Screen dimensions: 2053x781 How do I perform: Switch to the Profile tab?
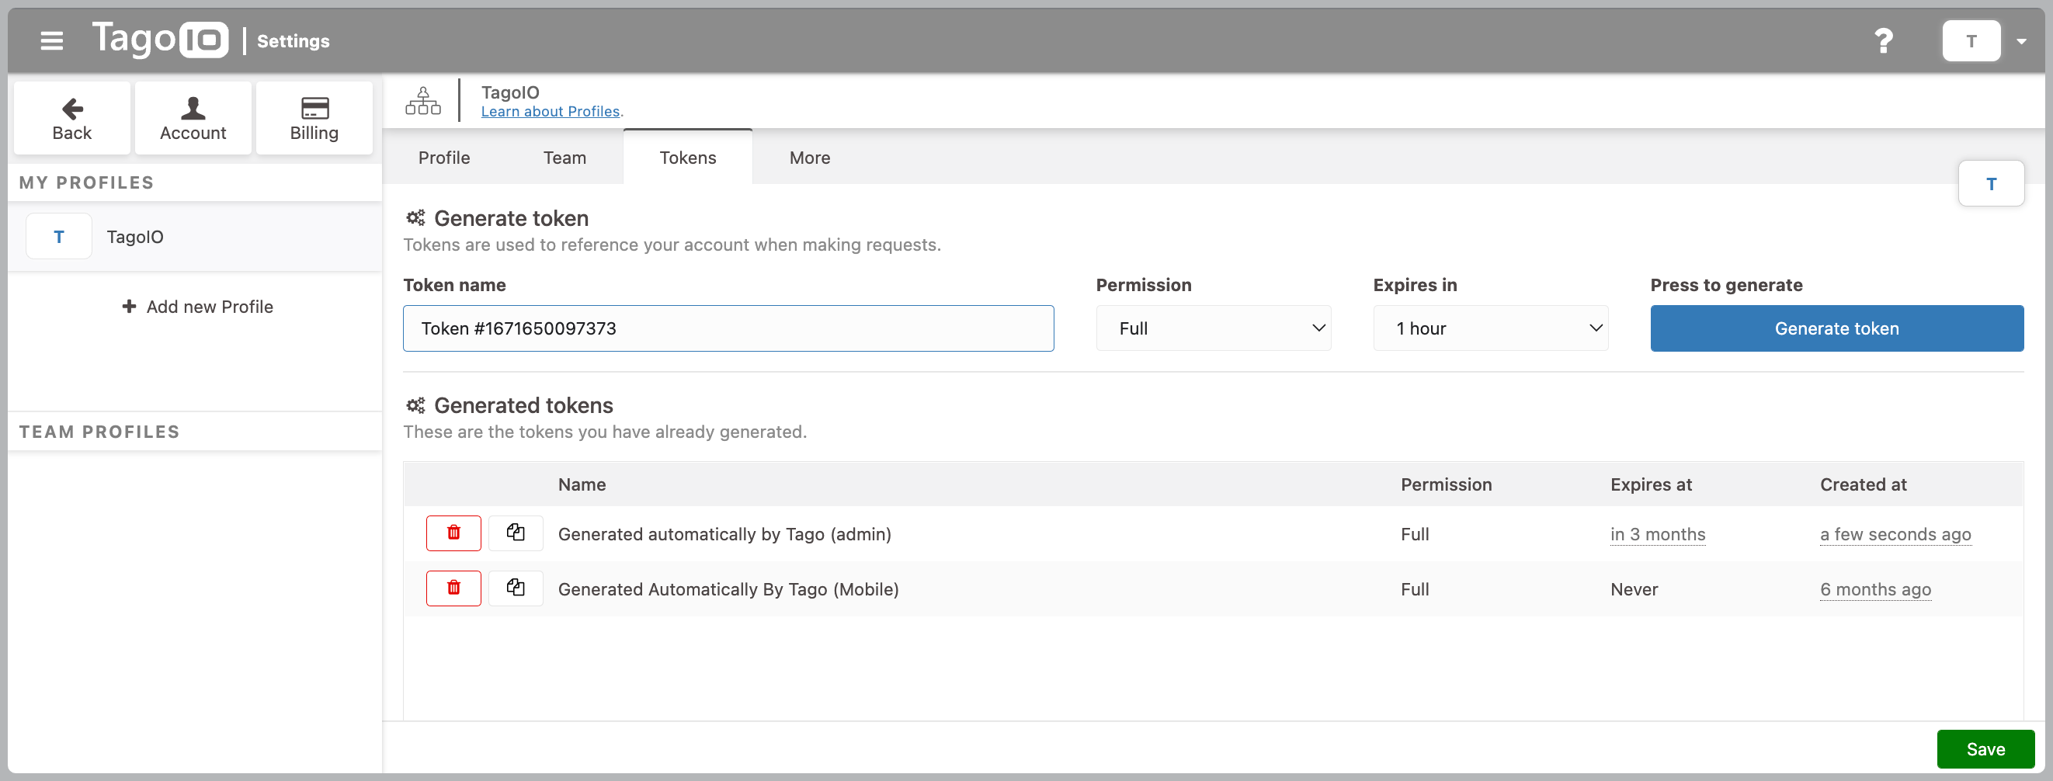coord(444,158)
